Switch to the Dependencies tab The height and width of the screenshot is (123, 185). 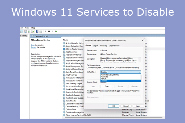[x=114, y=46]
